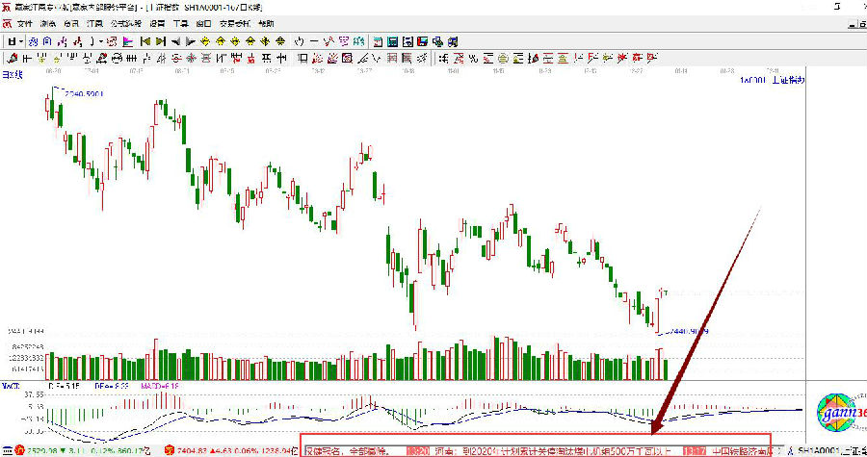
Task: Click the green jump-to-first arrow icon
Action: coord(145,41)
